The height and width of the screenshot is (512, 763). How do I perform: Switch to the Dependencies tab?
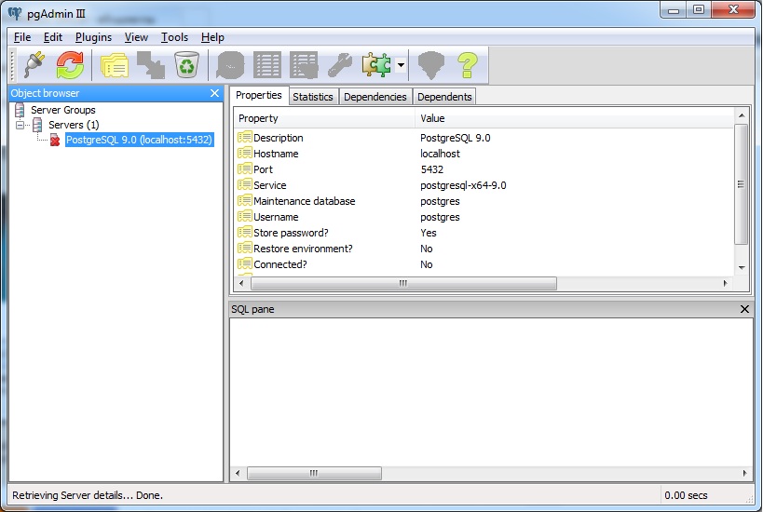375,97
